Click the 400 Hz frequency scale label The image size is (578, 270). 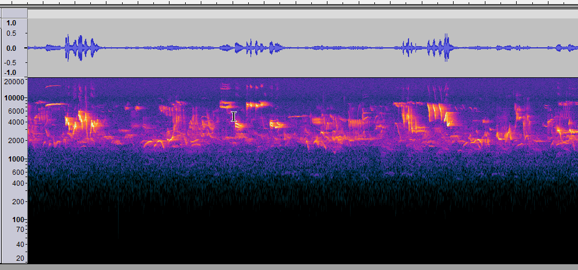17,183
